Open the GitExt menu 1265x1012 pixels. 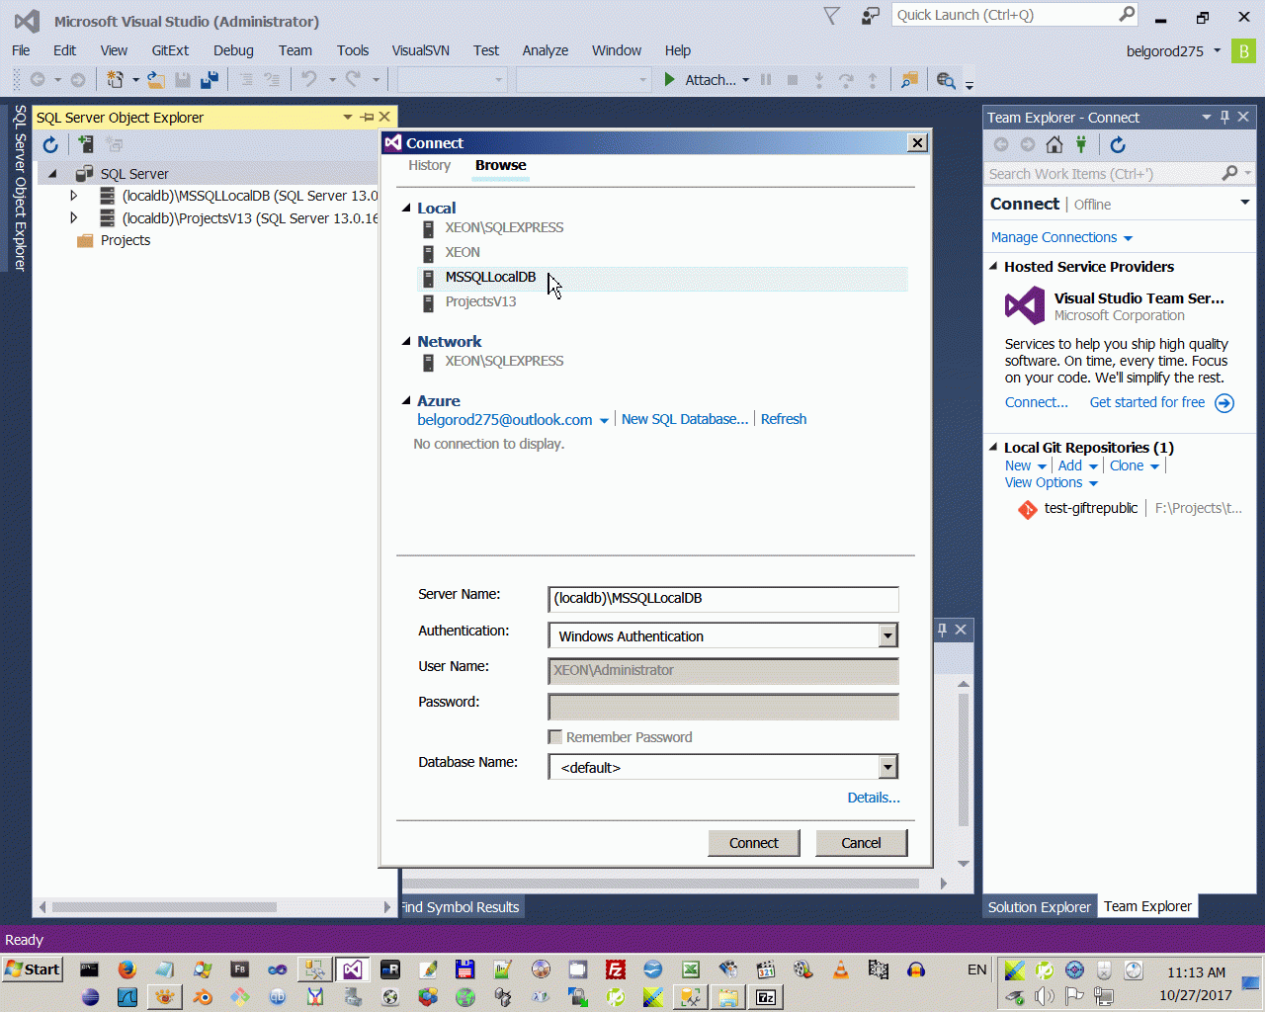point(170,50)
